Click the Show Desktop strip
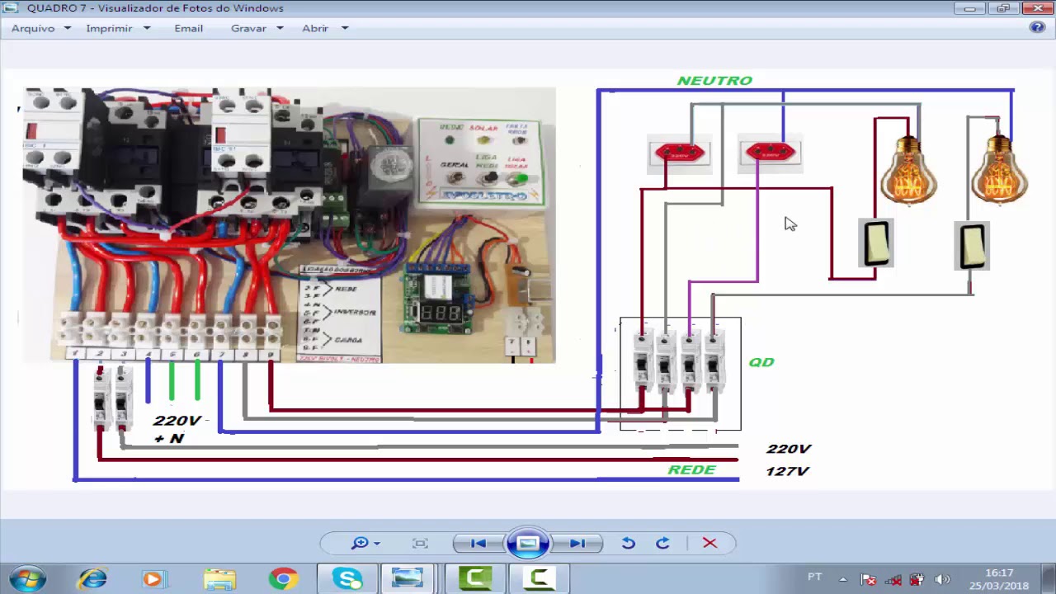This screenshot has width=1056, height=594. [1049, 579]
